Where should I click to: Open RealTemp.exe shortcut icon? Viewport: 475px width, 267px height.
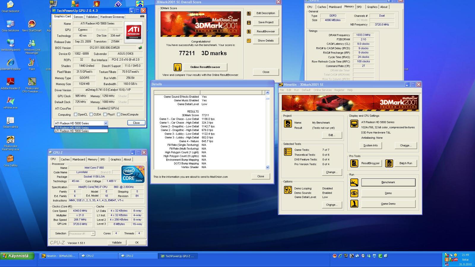click(11, 140)
